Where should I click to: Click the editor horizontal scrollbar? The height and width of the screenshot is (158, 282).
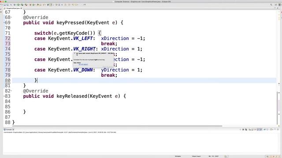tap(117, 126)
